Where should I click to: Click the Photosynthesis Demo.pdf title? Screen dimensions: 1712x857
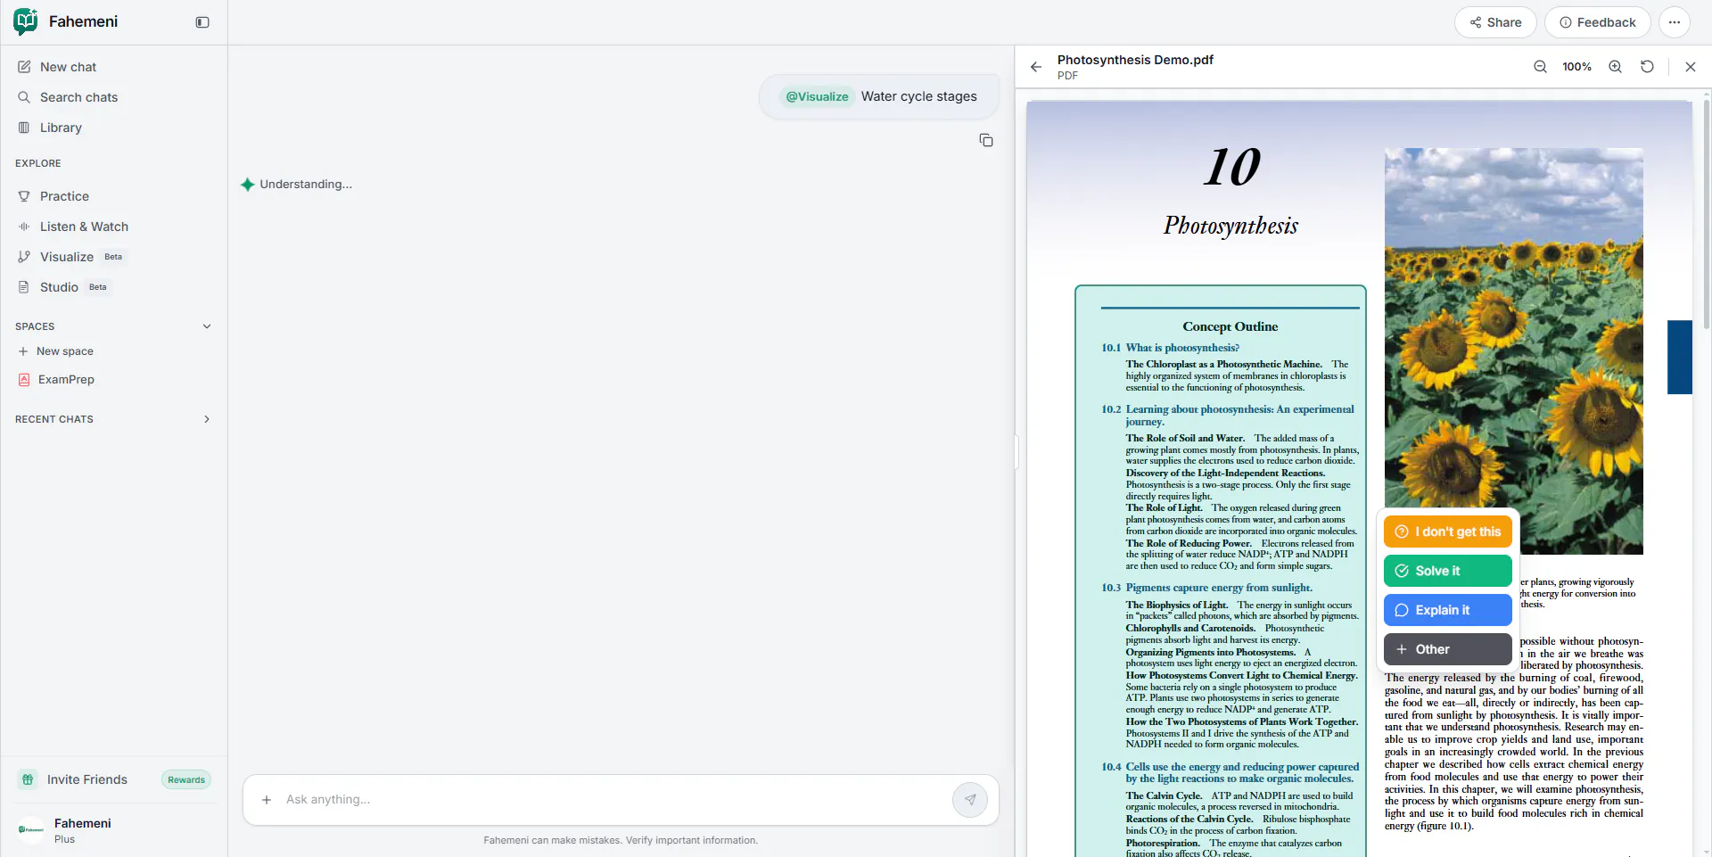[x=1135, y=60]
